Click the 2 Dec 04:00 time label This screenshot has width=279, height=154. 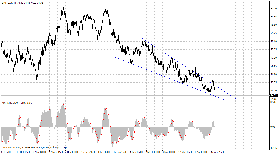(72, 152)
